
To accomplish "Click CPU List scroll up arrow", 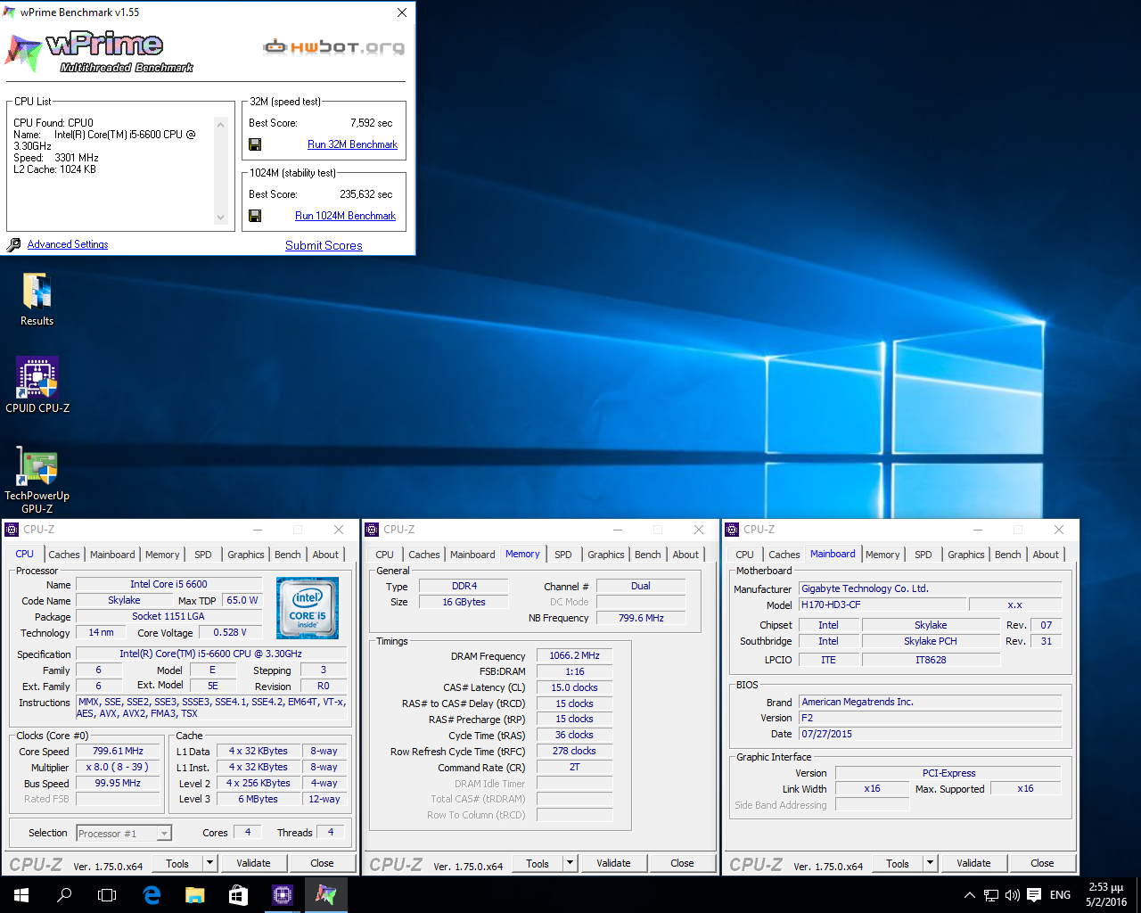I will pos(220,123).
